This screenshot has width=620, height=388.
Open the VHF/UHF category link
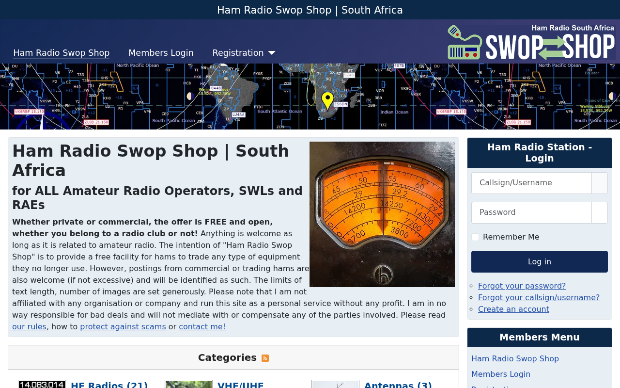point(241,385)
